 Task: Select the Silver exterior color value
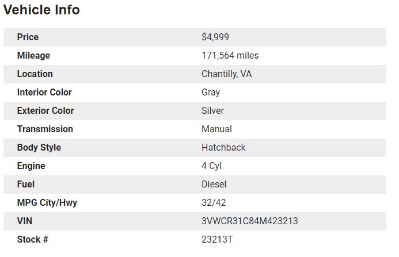212,111
